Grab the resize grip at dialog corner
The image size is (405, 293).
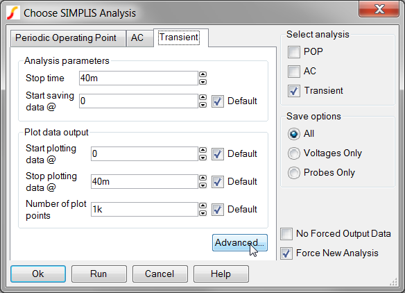click(x=394, y=282)
